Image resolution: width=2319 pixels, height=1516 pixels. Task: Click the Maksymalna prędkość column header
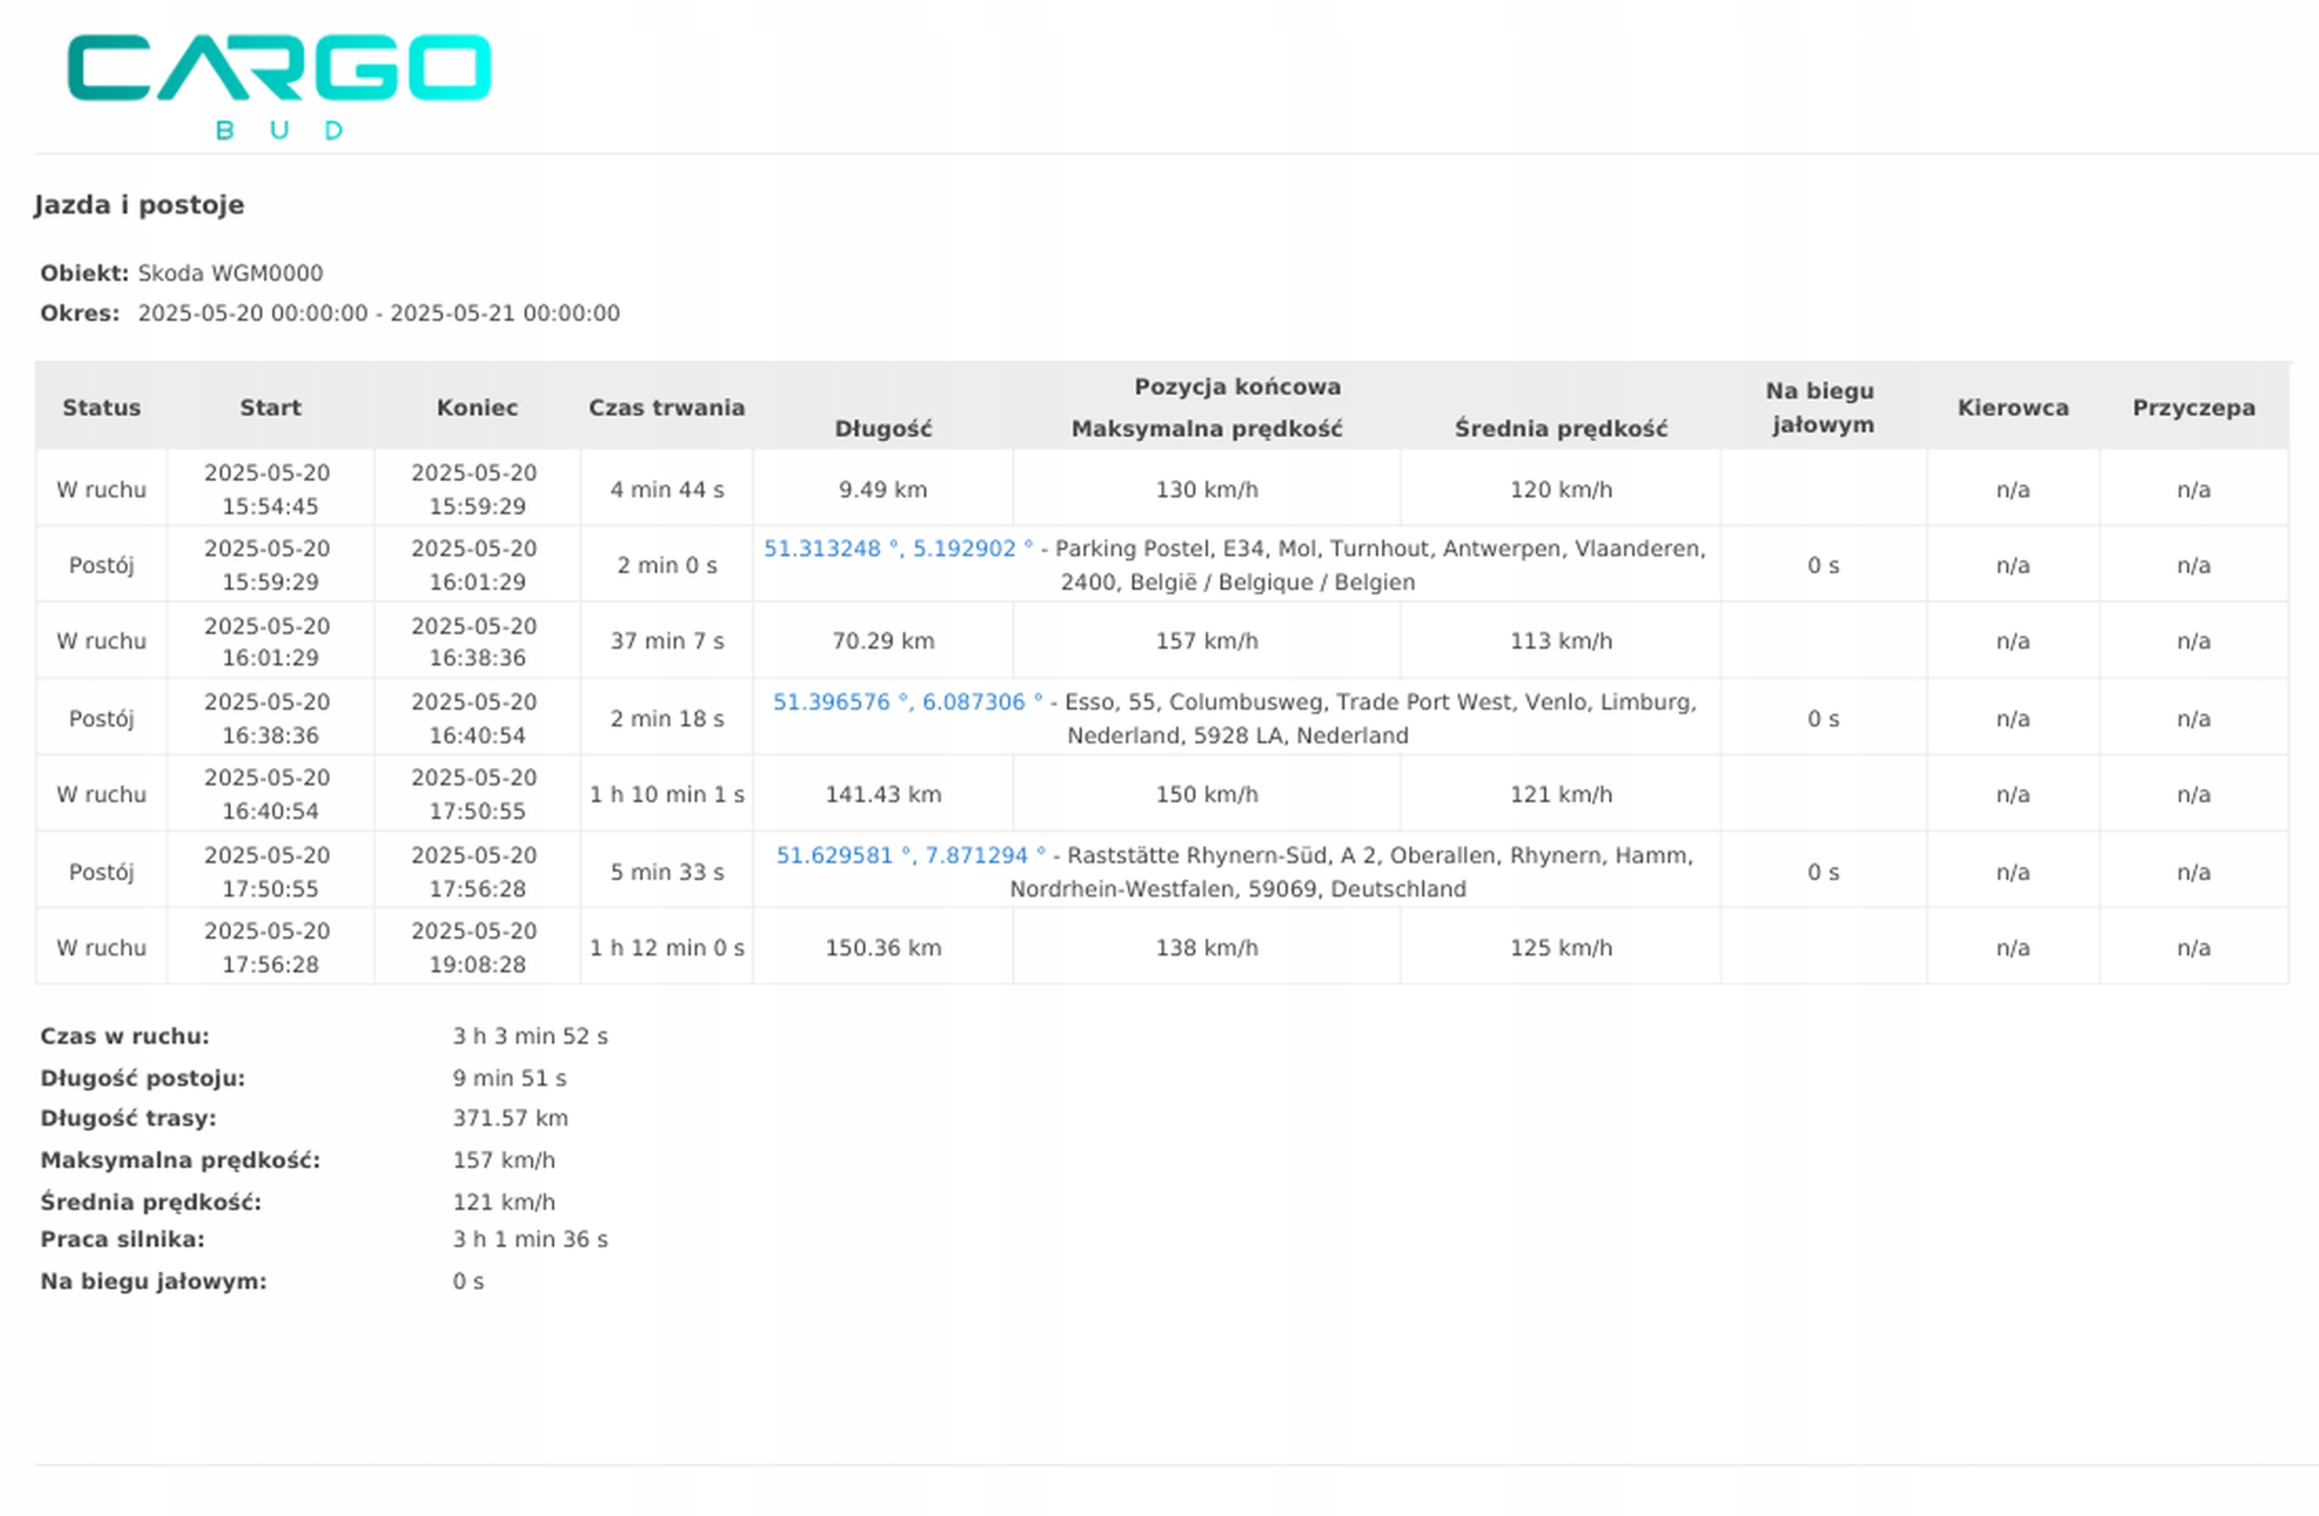(1207, 428)
